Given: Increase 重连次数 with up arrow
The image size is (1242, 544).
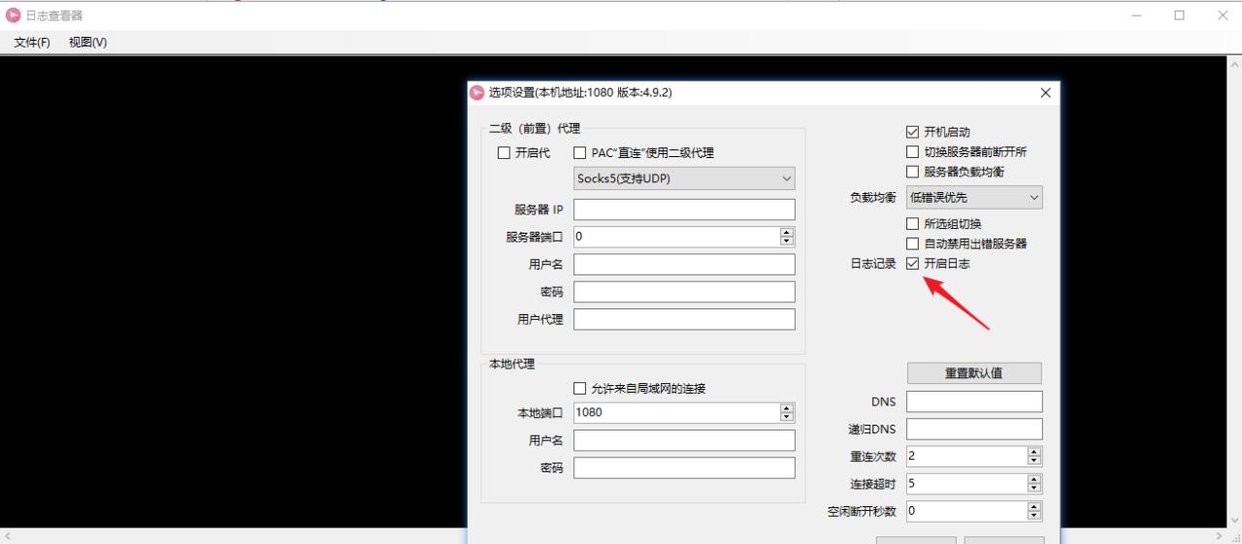Looking at the screenshot, I should pos(1034,451).
